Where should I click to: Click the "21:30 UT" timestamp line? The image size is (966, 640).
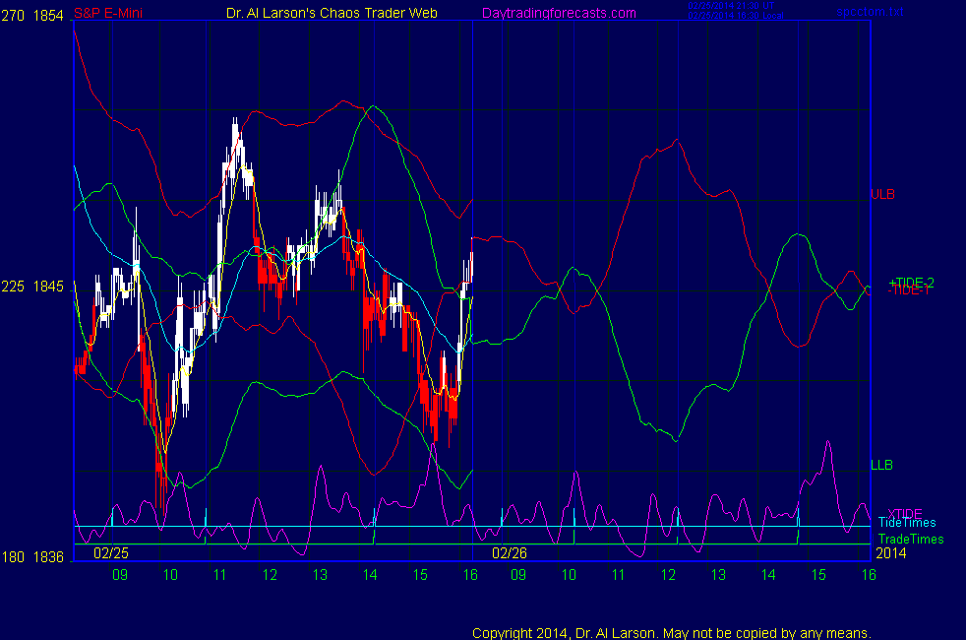[731, 6]
